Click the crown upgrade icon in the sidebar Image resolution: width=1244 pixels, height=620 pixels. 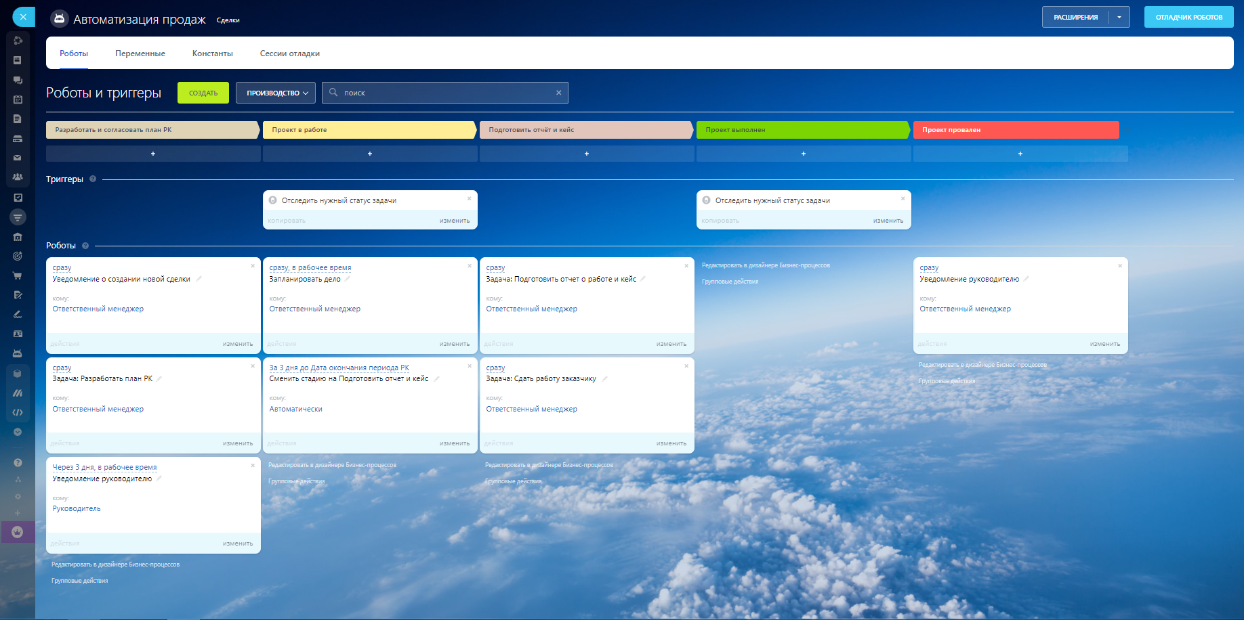tap(18, 532)
